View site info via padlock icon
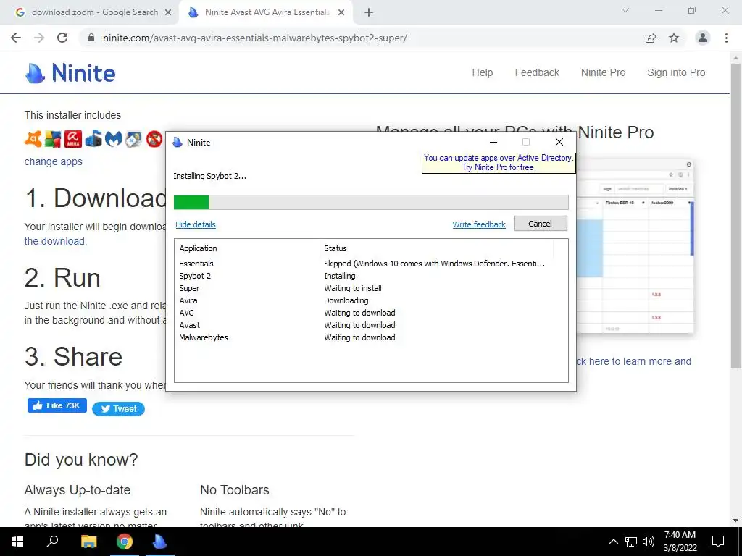The width and height of the screenshot is (742, 556). [x=91, y=38]
